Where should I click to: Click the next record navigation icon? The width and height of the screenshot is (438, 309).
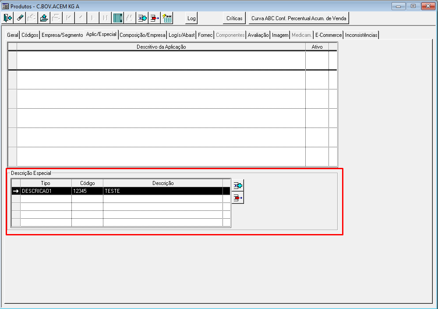click(93, 18)
